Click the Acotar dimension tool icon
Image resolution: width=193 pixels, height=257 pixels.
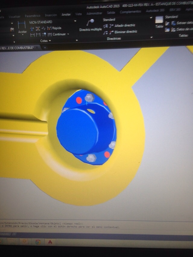point(22,25)
